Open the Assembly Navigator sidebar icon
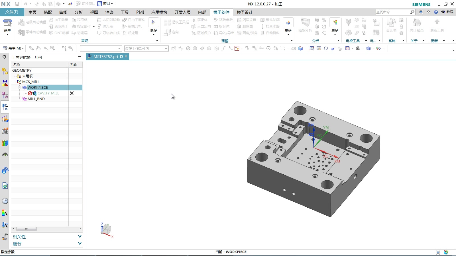 [5, 71]
